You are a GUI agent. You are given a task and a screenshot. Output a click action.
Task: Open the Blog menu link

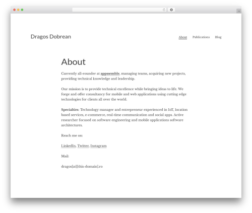(218, 37)
